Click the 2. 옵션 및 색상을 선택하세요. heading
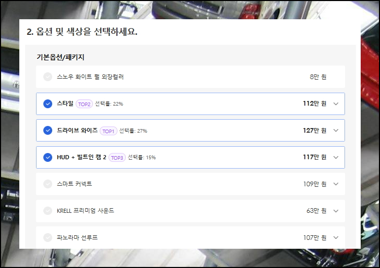The height and width of the screenshot is (268, 380). 82,32
